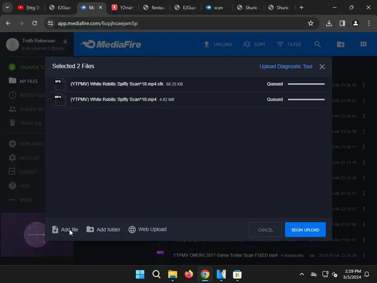The height and width of the screenshot is (283, 377).
Task: Open RECENT FILES in sidebar
Action: tap(26, 95)
